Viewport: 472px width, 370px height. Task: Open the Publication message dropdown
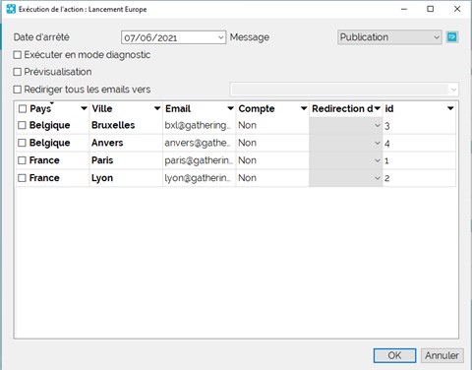[437, 37]
